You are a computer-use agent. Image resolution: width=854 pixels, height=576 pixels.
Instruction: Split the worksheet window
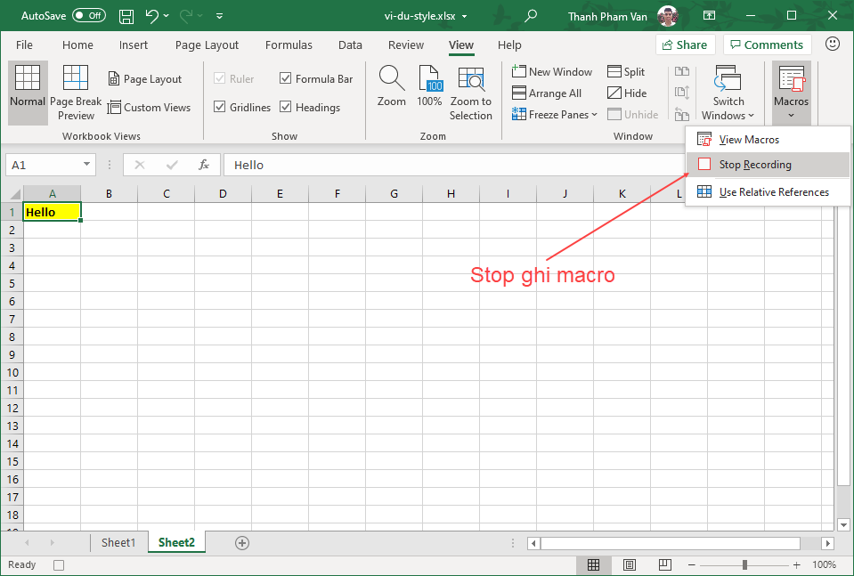[x=626, y=71]
